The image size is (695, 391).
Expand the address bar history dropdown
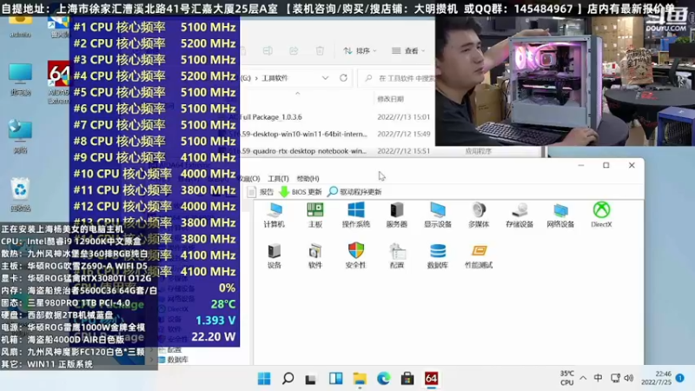(325, 78)
